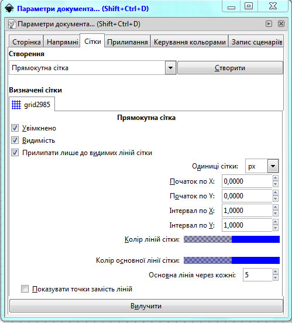Open the Одиниці сітки px dropdown

262,166
